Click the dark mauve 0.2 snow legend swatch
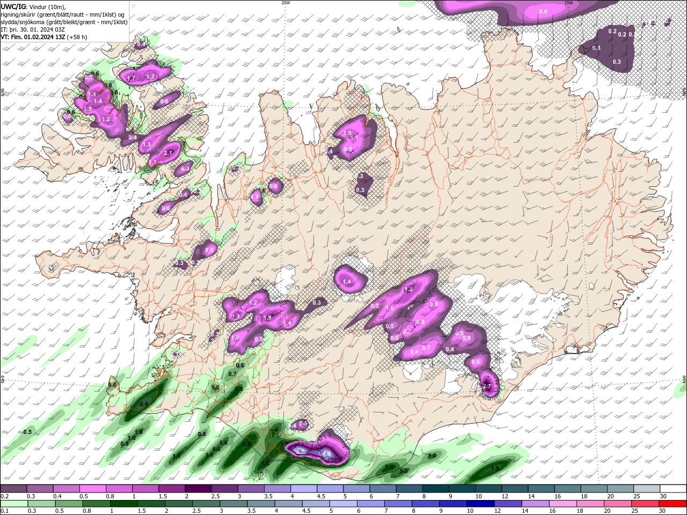The width and height of the screenshot is (687, 515). click(13, 489)
